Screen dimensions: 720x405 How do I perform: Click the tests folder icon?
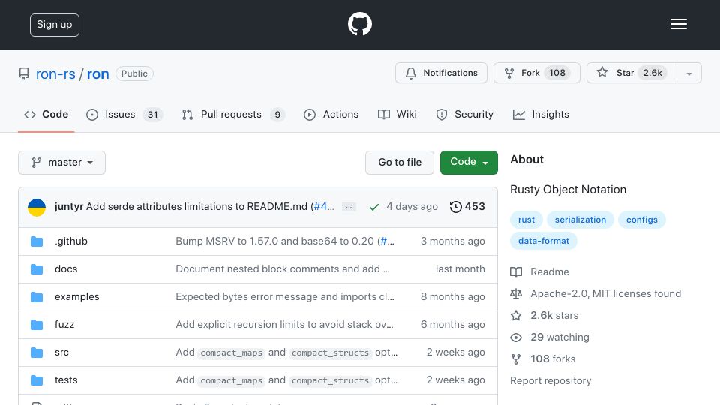(37, 380)
